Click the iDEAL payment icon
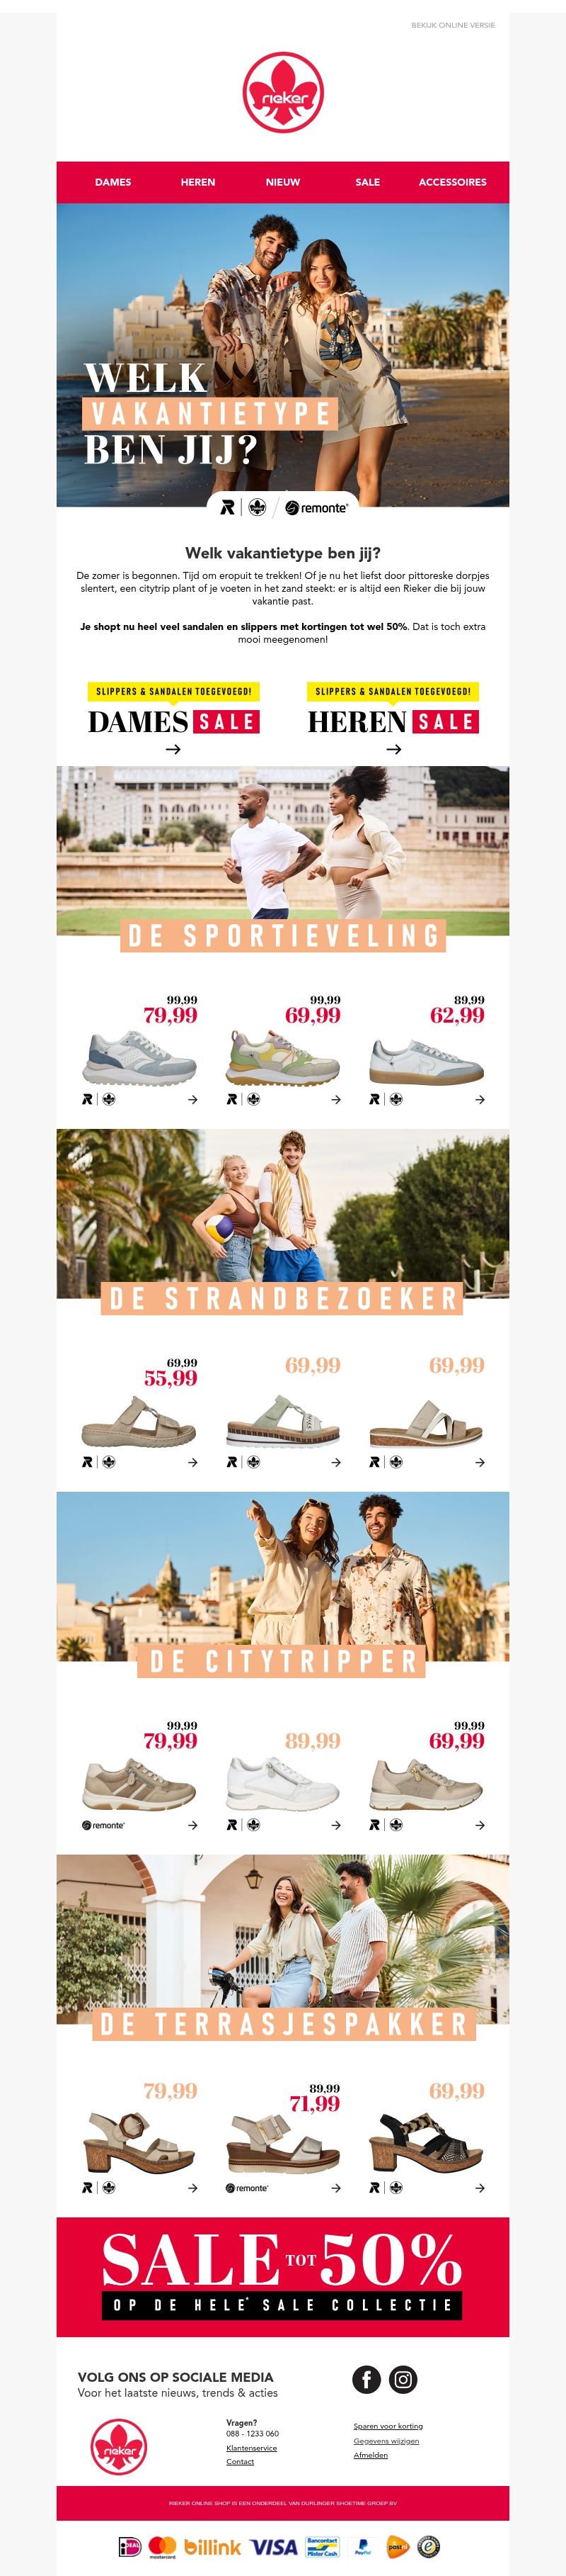This screenshot has height=2576, width=566. coord(129,2546)
